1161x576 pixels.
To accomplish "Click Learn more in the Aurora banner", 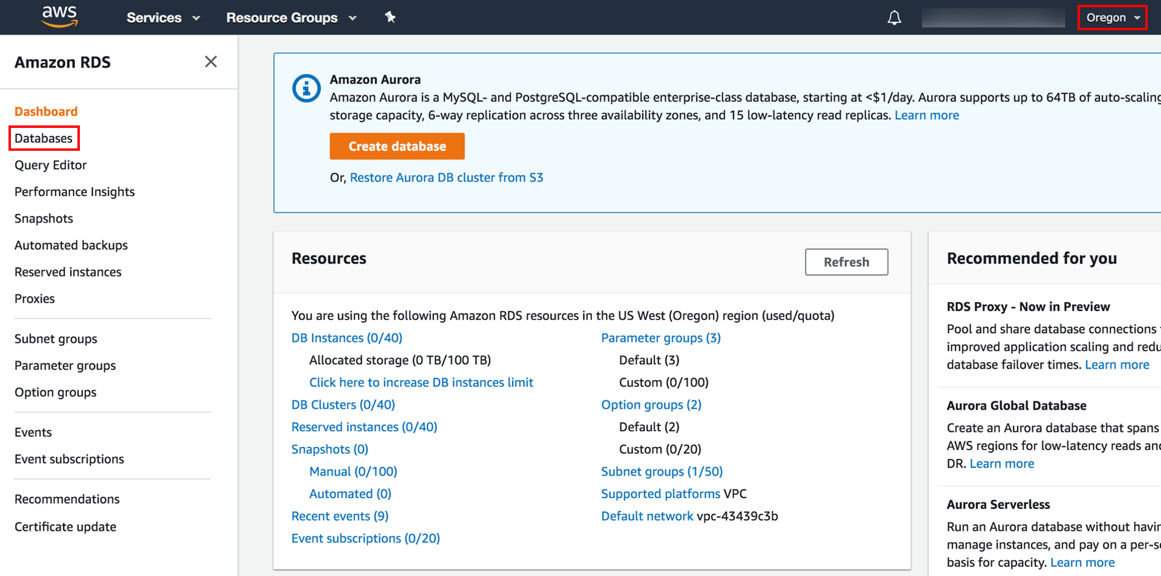I will pyautogui.click(x=926, y=115).
